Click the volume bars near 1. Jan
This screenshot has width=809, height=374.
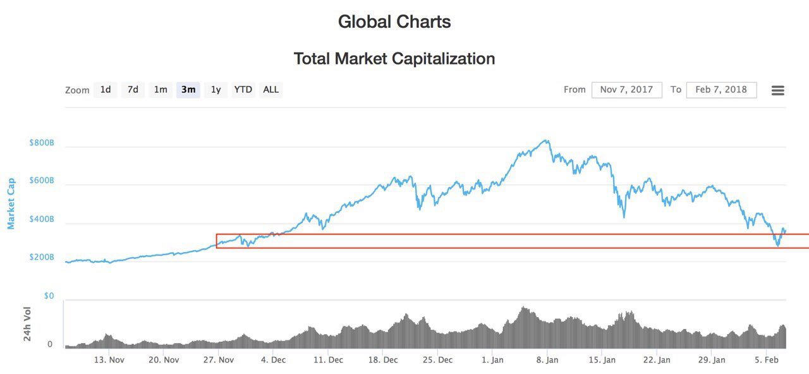tap(493, 335)
